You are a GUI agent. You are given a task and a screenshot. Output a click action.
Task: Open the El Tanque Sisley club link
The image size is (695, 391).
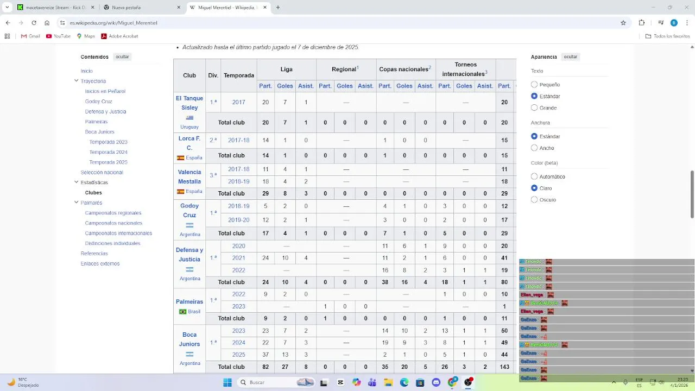(x=189, y=103)
